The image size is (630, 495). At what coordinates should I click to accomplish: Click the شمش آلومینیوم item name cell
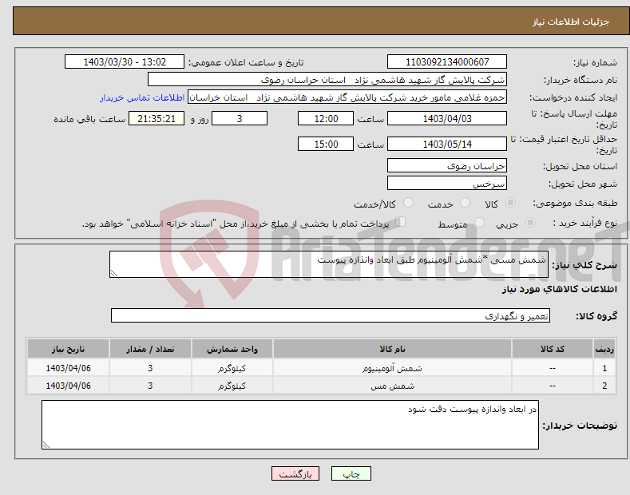tap(392, 368)
